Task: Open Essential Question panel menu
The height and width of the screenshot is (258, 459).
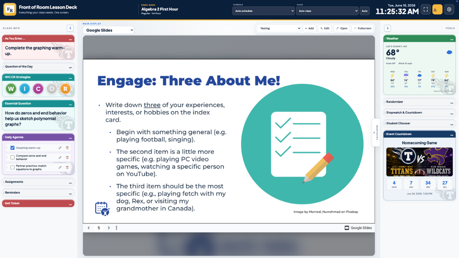Action: 70,104
